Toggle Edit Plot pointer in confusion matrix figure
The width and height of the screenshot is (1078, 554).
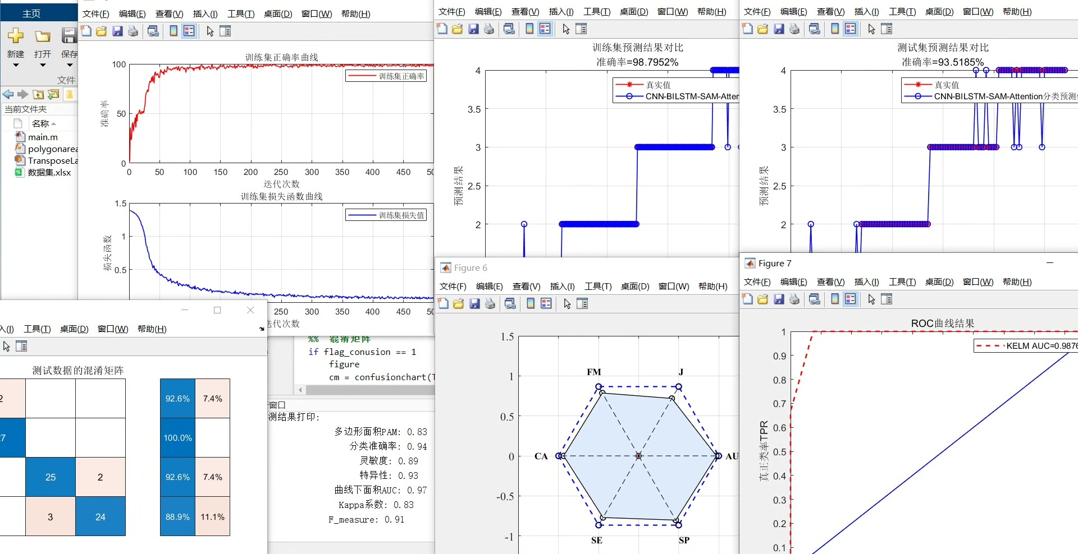(6, 347)
